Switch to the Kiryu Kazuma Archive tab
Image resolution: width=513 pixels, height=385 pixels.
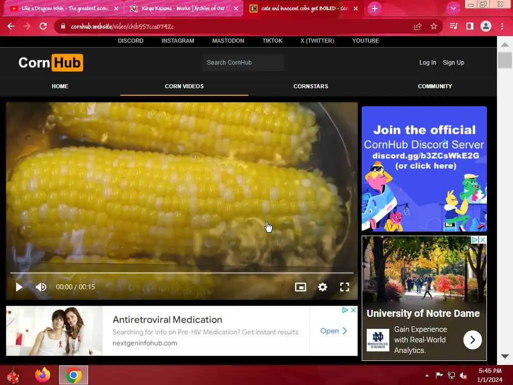coord(183,9)
